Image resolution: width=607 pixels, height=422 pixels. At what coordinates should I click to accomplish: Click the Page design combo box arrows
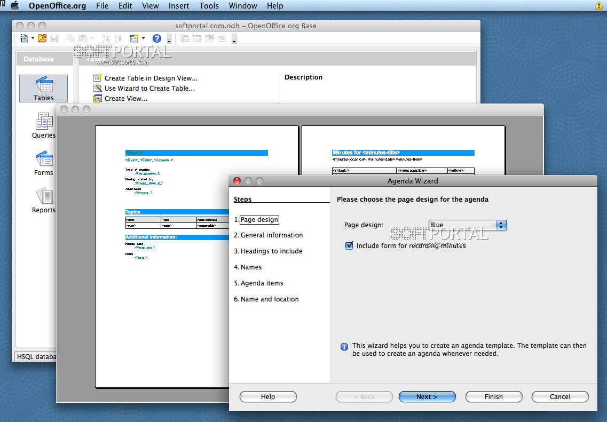pyautogui.click(x=501, y=225)
